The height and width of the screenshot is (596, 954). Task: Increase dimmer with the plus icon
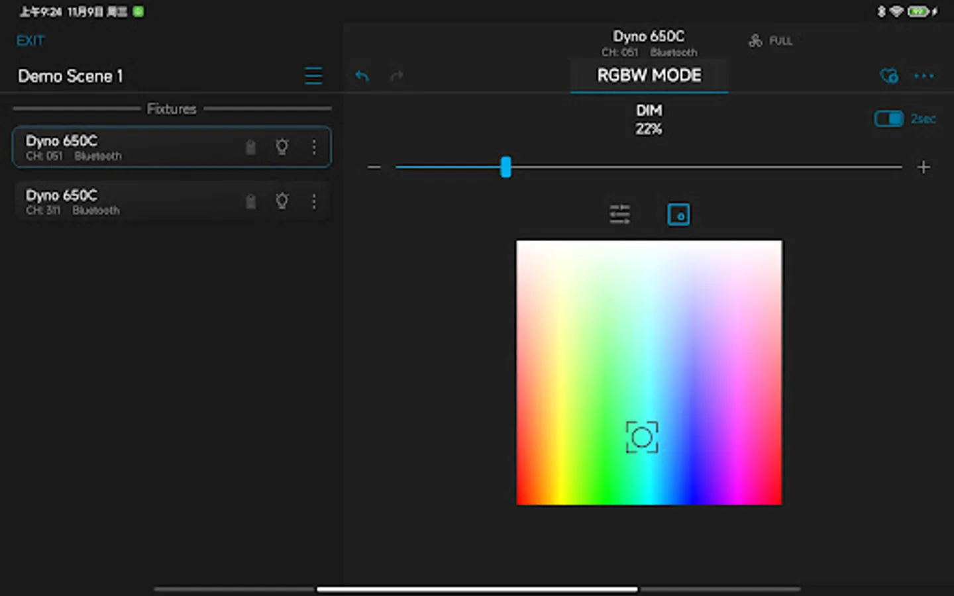[x=924, y=168]
